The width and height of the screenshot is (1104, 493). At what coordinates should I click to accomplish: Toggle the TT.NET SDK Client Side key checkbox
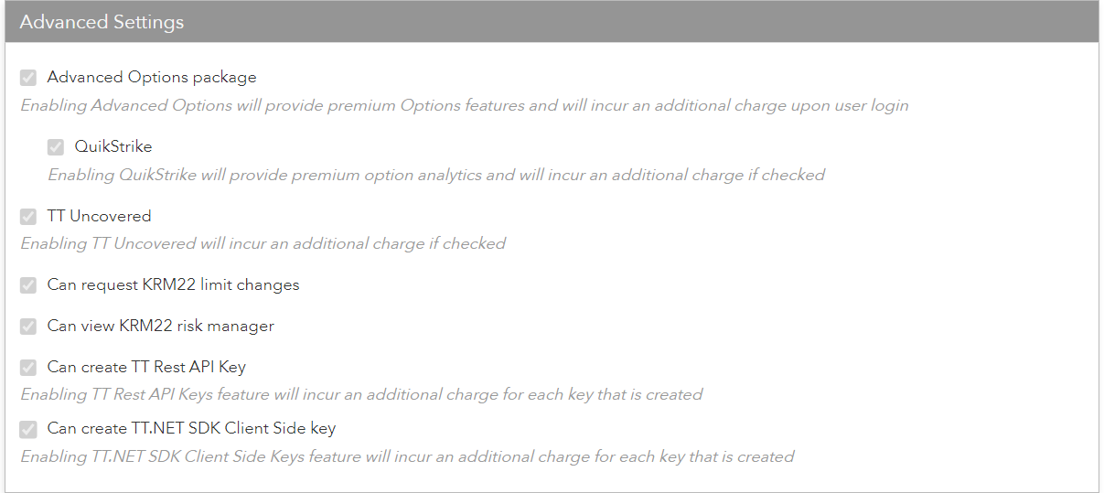[x=28, y=428]
